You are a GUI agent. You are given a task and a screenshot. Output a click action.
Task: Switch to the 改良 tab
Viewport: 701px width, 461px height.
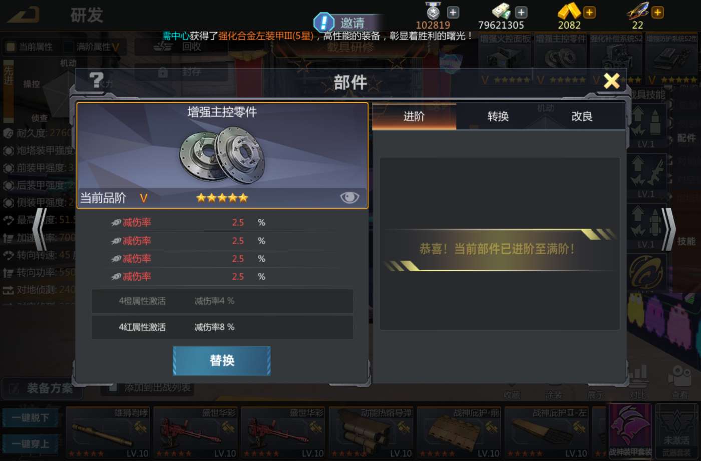[x=582, y=116]
